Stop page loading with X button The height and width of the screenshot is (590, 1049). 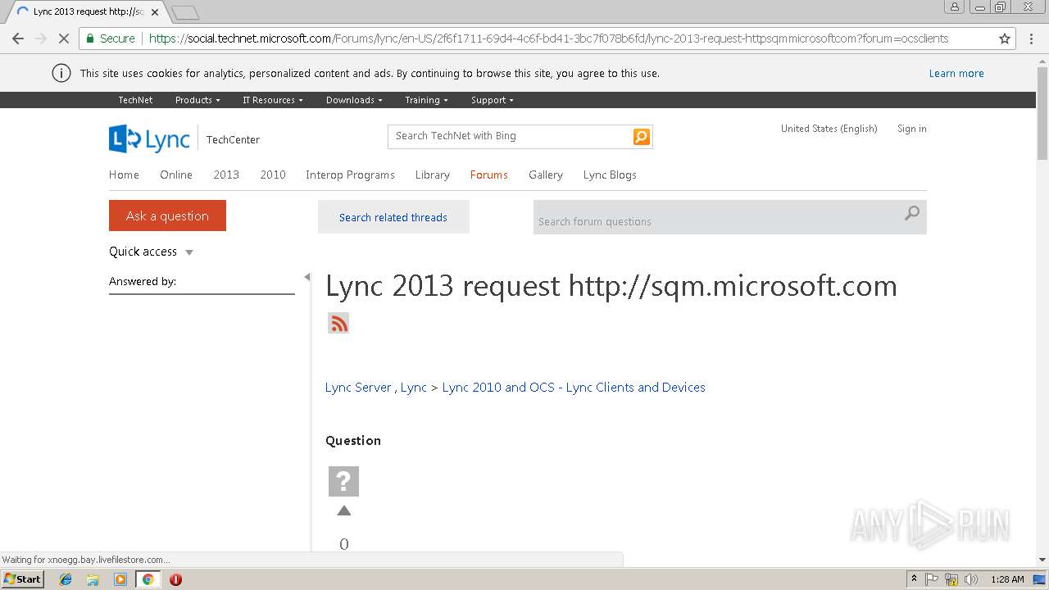(63, 39)
